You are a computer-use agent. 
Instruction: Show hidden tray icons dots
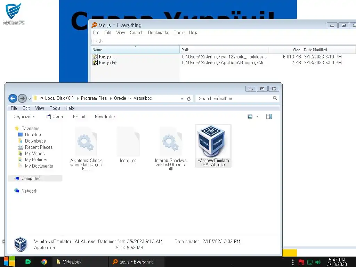[293, 262]
